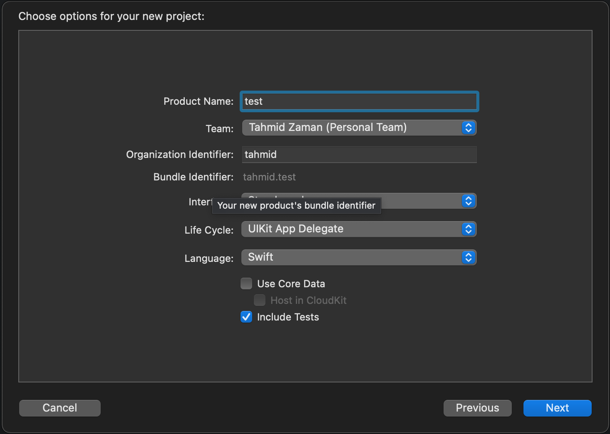Click the Cancel button
This screenshot has width=610, height=434.
pos(60,408)
